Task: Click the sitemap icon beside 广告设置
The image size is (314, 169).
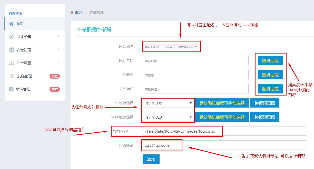Action: point(12,63)
